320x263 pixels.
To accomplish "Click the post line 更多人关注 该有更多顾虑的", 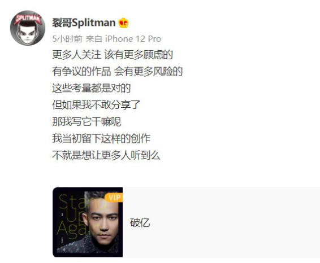I will tap(113, 55).
